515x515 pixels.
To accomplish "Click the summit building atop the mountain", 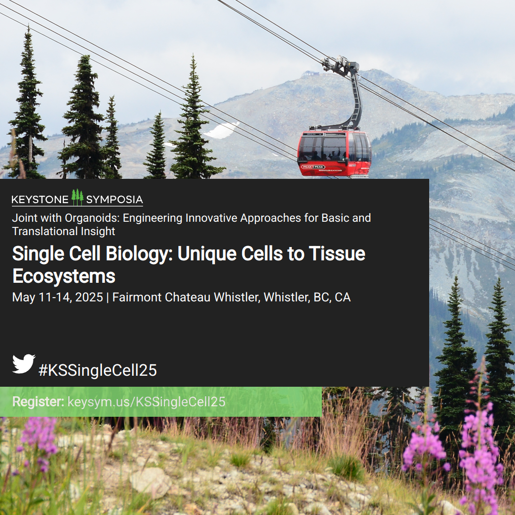I will point(311,73).
